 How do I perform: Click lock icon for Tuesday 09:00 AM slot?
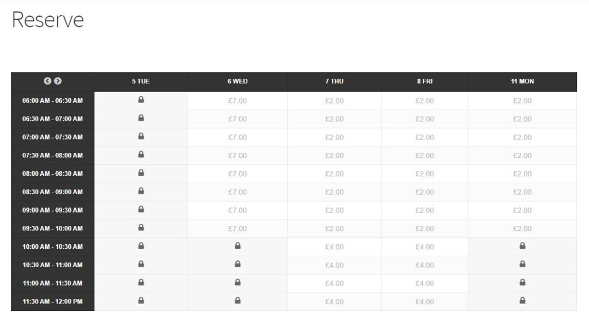click(141, 210)
